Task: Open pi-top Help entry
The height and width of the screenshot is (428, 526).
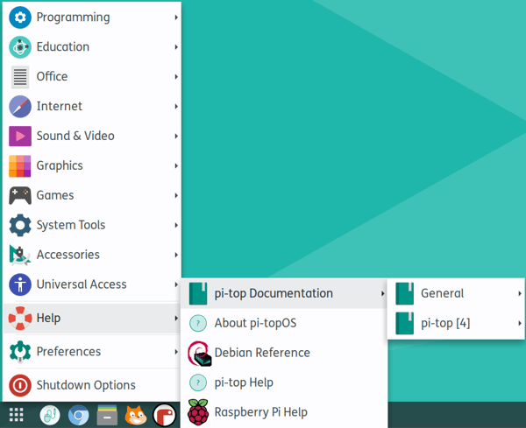Action: pos(284,382)
